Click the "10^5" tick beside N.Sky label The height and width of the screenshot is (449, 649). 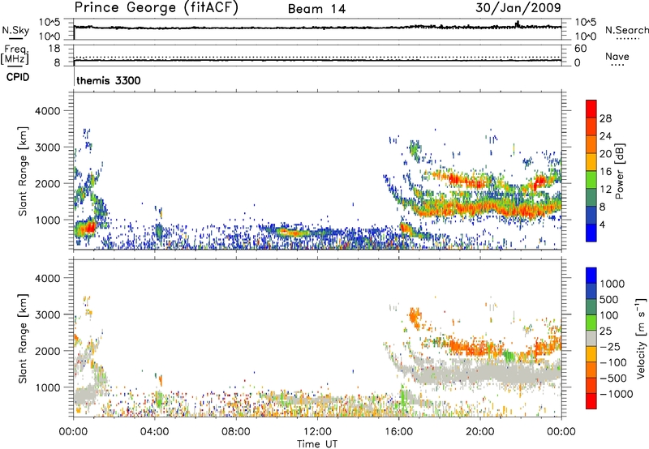coord(49,22)
